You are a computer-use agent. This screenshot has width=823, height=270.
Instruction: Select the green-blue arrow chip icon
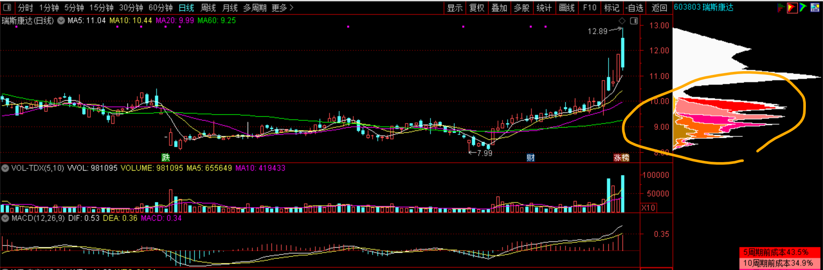click(x=803, y=7)
